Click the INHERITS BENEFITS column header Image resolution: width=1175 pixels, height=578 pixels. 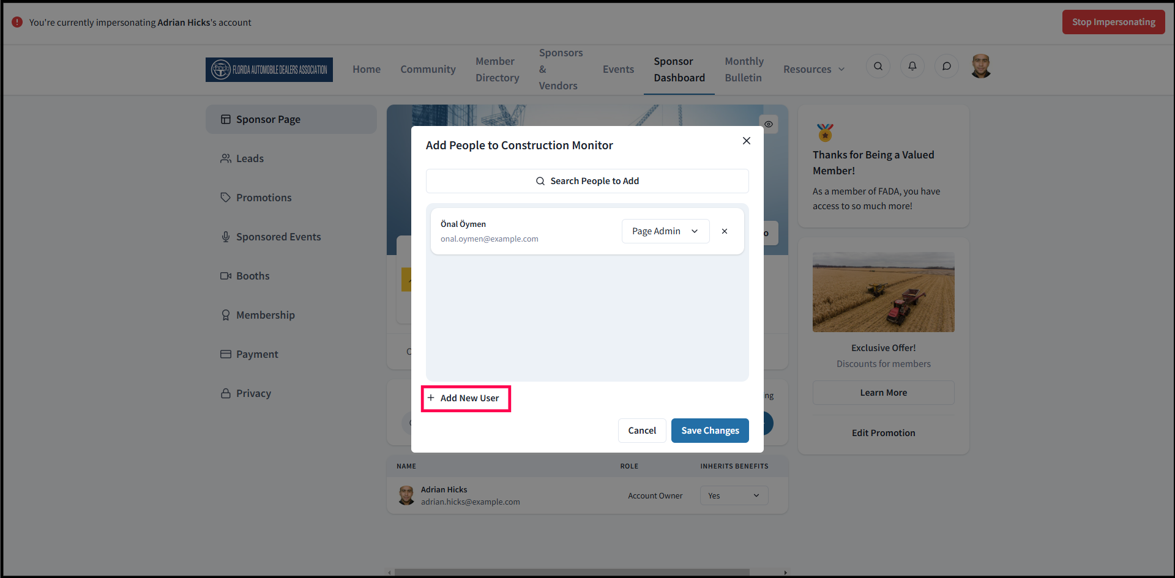(734, 466)
